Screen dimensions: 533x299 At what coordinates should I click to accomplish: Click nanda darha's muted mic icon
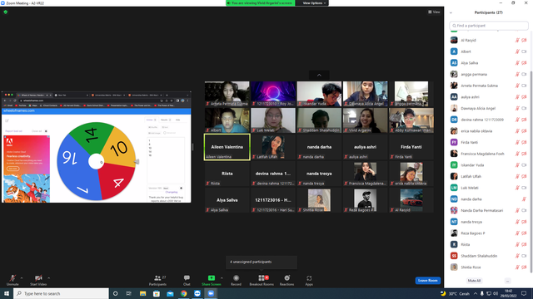click(524, 199)
